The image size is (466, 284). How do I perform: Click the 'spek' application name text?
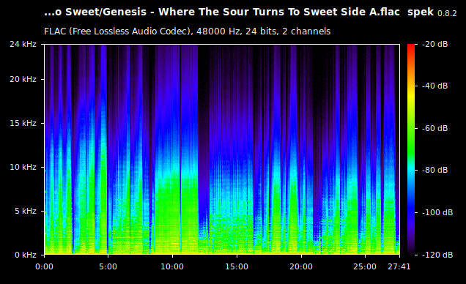coord(421,12)
